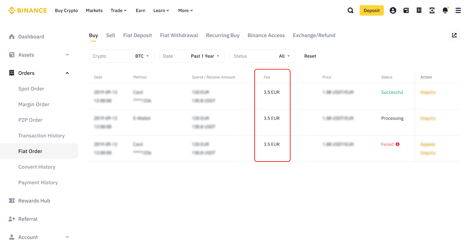This screenshot has width=470, height=250.
Task: Click the Fee column header
Action: pos(267,77)
